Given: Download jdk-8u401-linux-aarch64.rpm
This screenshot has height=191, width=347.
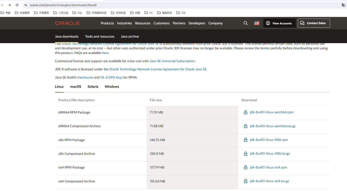Looking at the screenshot, I should (272, 112).
